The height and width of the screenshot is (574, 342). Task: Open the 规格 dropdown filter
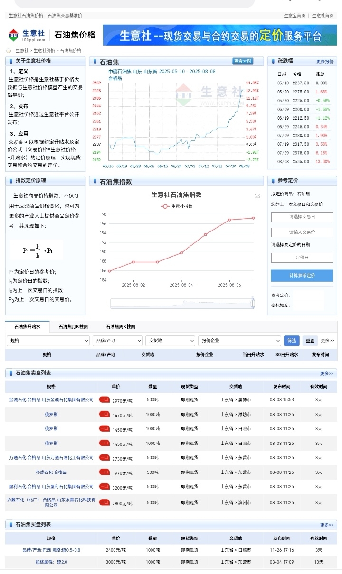48,341
